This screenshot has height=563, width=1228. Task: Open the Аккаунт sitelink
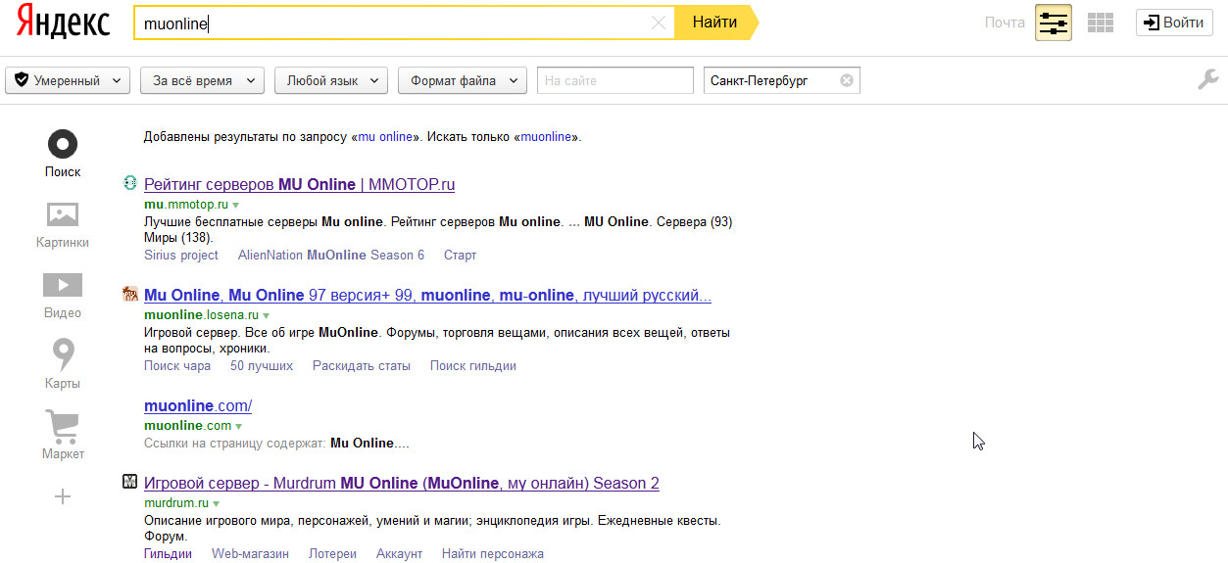[x=399, y=553]
